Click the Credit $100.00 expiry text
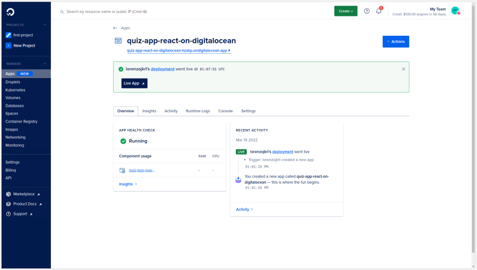Image resolution: width=477 pixels, height=270 pixels. (x=419, y=14)
